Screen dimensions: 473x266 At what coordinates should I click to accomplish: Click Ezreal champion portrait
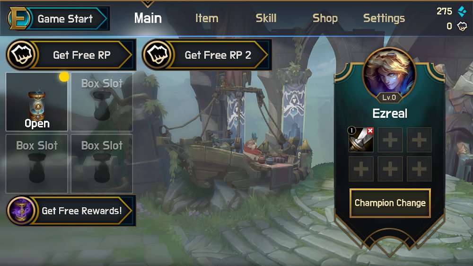tap(389, 74)
